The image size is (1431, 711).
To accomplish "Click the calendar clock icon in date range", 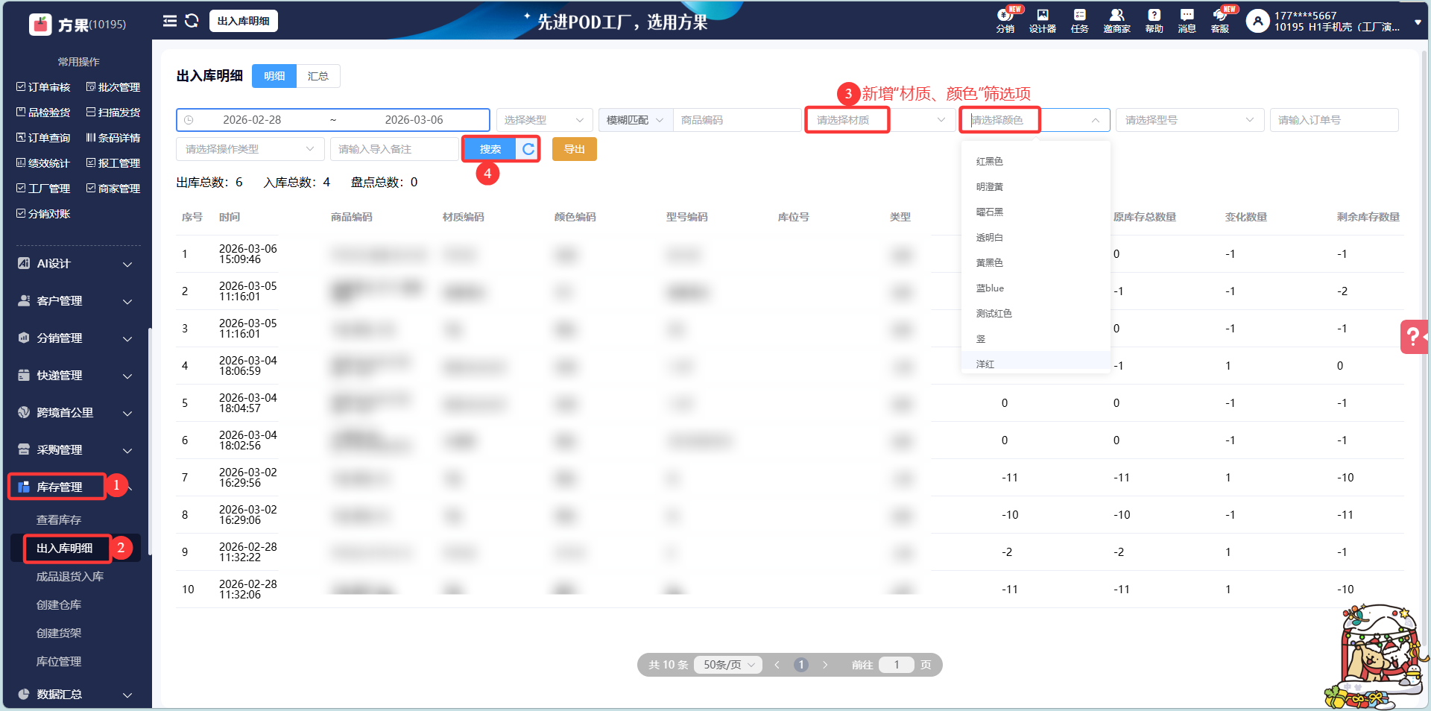I will tap(189, 120).
